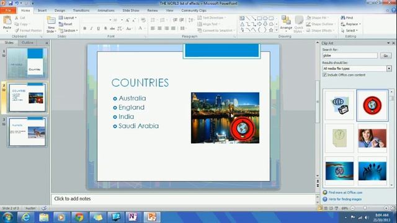Select the right arrow shape
397x223 pixels.
[259, 24]
